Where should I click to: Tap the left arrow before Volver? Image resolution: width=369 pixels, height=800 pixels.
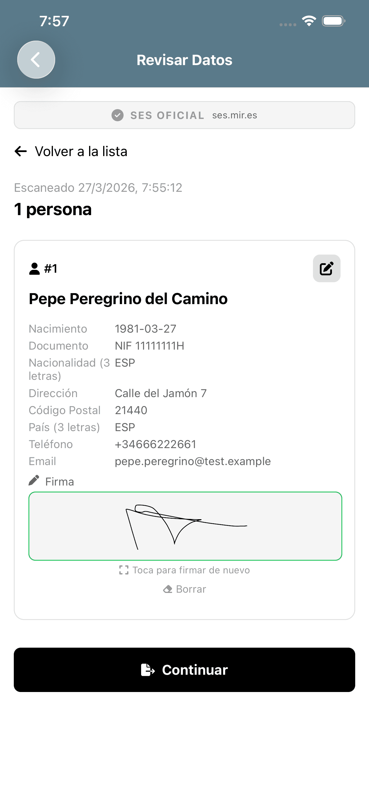pyautogui.click(x=21, y=151)
